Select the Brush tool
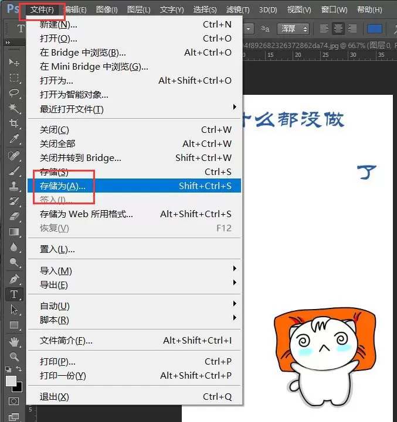397x422 pixels. 13,171
